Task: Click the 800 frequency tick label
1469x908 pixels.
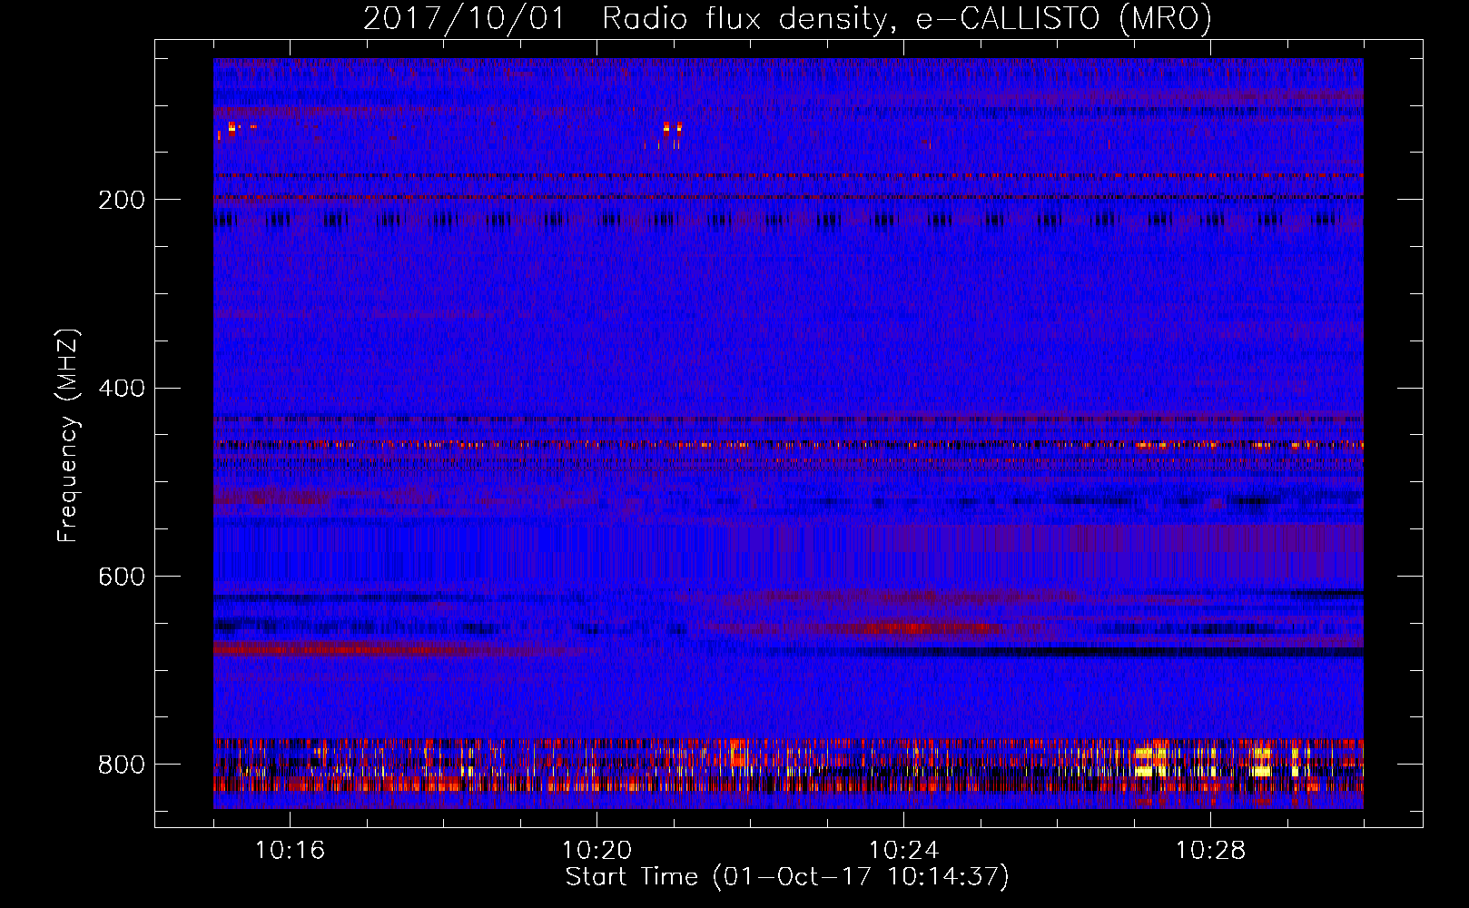Action: (x=122, y=765)
